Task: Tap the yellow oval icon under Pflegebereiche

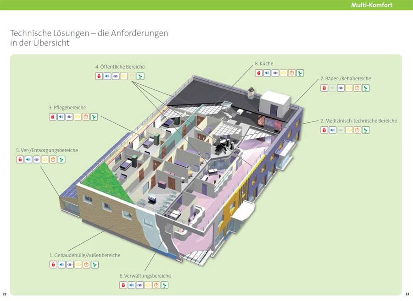Action: (x=78, y=117)
